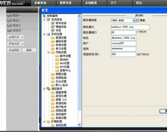Click the 退出 menu item
The image size is (167, 132).
pyautogui.click(x=139, y=3)
